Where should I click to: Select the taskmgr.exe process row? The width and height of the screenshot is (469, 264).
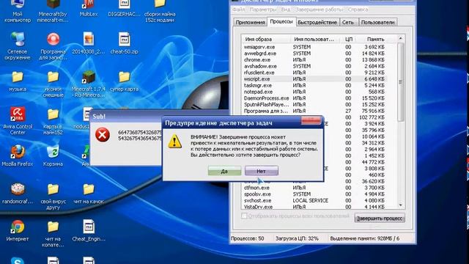pyautogui.click(x=314, y=85)
